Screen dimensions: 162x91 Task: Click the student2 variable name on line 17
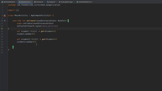pos(25,39)
